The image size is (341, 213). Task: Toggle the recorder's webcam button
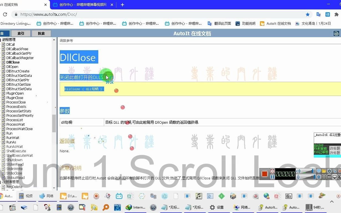tap(319, 177)
